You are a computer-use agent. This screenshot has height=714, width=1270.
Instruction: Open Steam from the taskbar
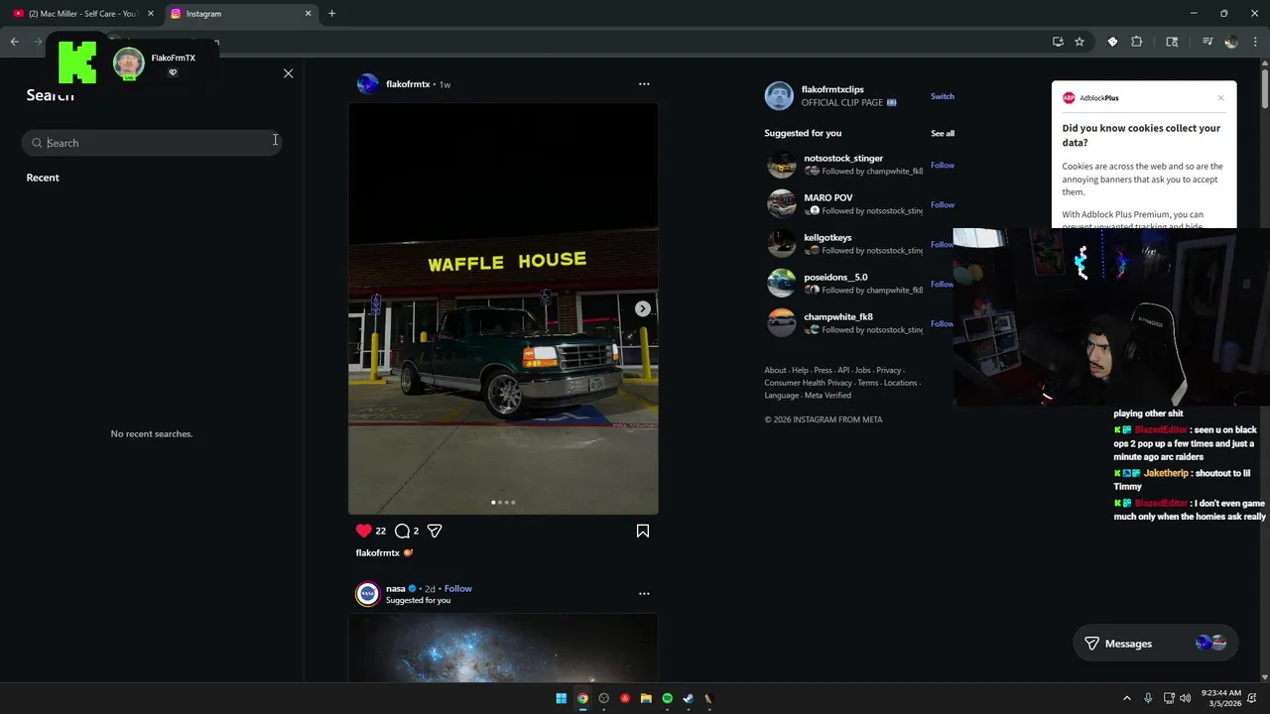688,698
